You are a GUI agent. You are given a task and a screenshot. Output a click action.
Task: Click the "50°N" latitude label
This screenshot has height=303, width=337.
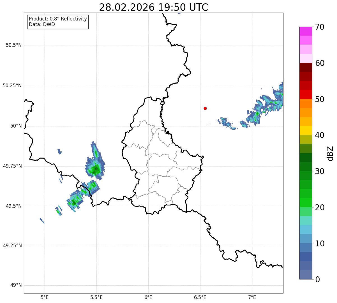16,126
